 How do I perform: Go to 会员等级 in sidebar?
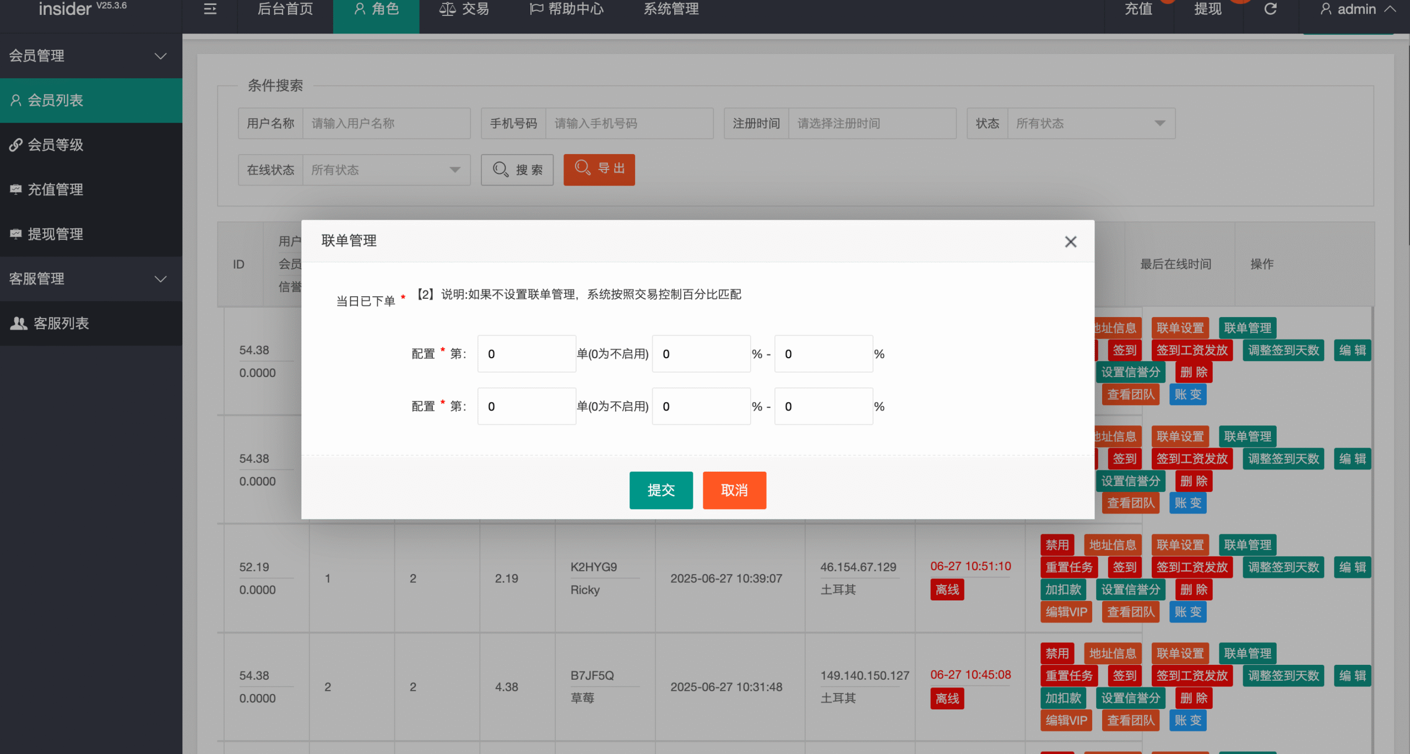coord(91,145)
